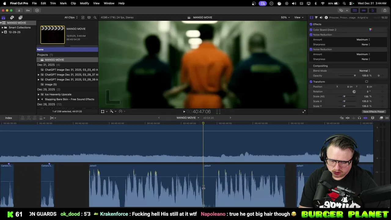Image resolution: width=391 pixels, height=220 pixels.
Task: Open the color board rainbow icon
Action: click(370, 30)
